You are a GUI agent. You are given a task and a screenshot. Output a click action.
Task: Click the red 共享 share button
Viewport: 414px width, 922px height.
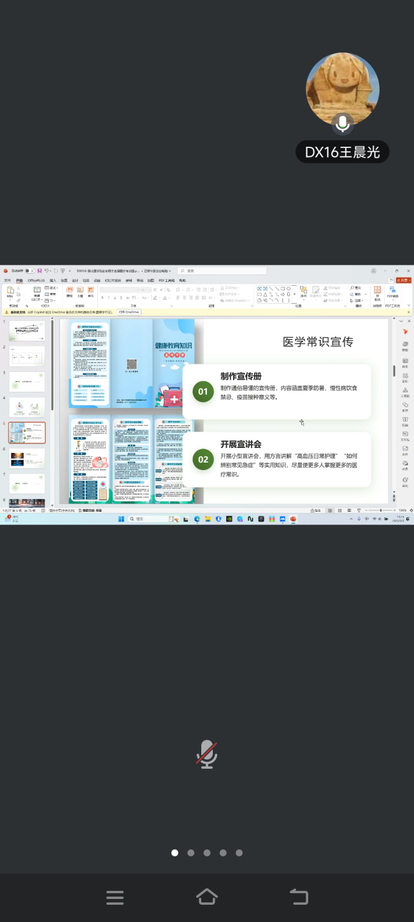click(x=404, y=280)
